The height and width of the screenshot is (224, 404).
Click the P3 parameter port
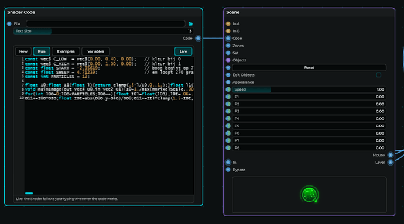point(228,111)
